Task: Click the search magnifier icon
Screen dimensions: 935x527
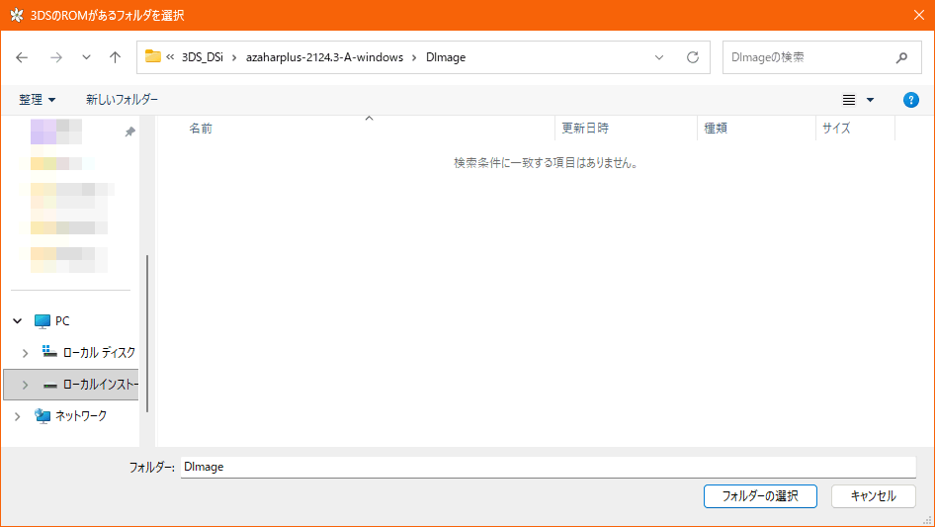Action: coord(900,57)
